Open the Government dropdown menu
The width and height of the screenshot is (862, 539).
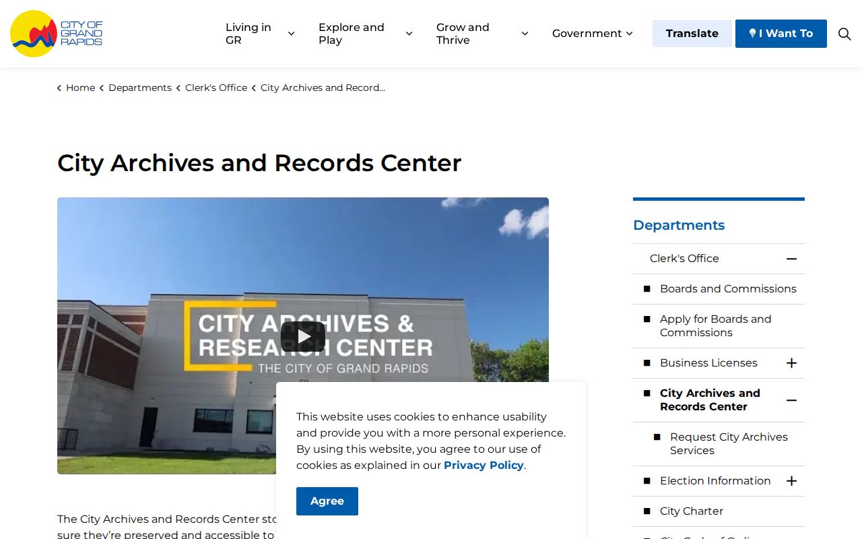[x=592, y=34]
